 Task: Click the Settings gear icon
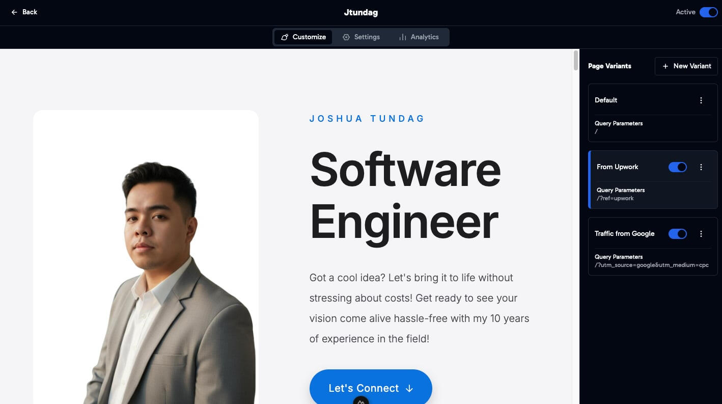click(346, 37)
